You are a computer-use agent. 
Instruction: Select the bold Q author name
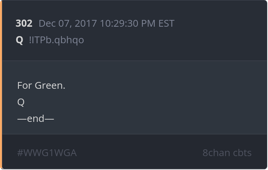19,40
